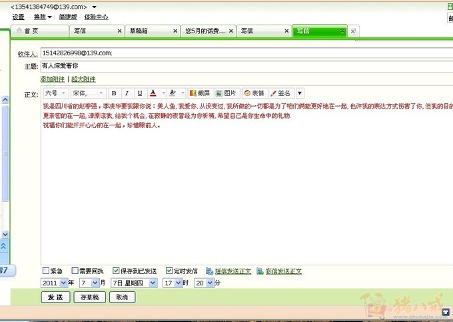
Task: Uncheck 保存到已发送 checkbox
Action: coord(116,271)
